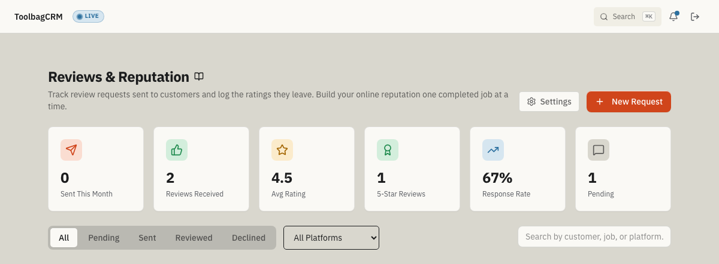
Task: Click the 67% Response Rate value
Action: [x=497, y=178]
